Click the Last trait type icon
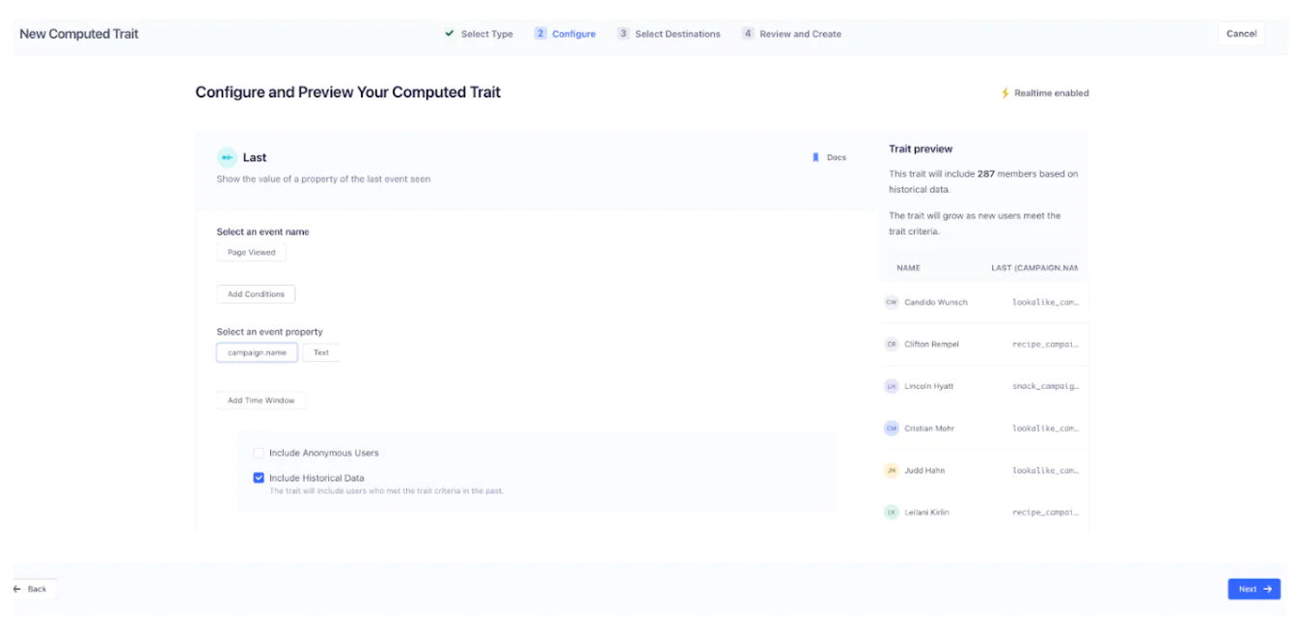Image resolution: width=1293 pixels, height=634 pixels. [227, 157]
